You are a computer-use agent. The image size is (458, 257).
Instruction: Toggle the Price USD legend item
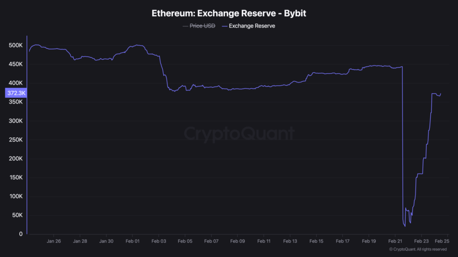coord(202,26)
